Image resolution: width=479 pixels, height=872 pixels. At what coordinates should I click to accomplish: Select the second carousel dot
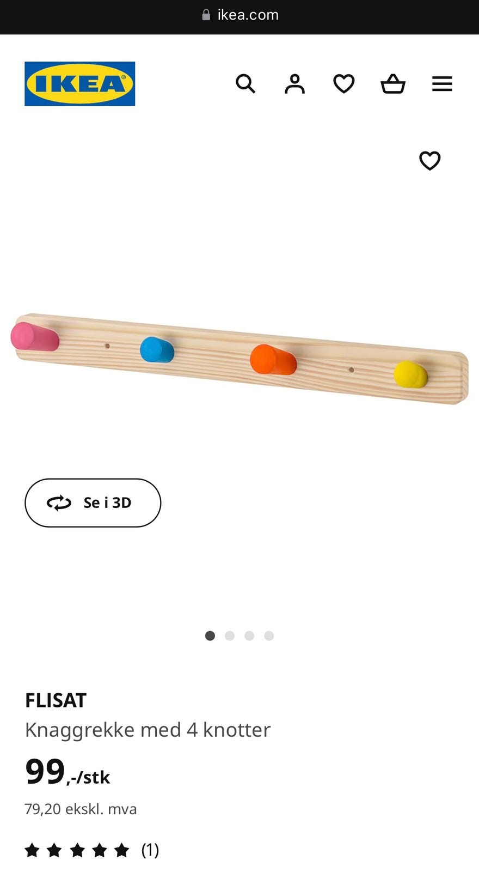(230, 635)
